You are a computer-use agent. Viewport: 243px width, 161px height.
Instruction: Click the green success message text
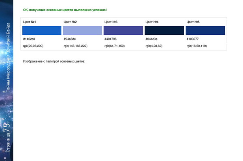pos(65,10)
